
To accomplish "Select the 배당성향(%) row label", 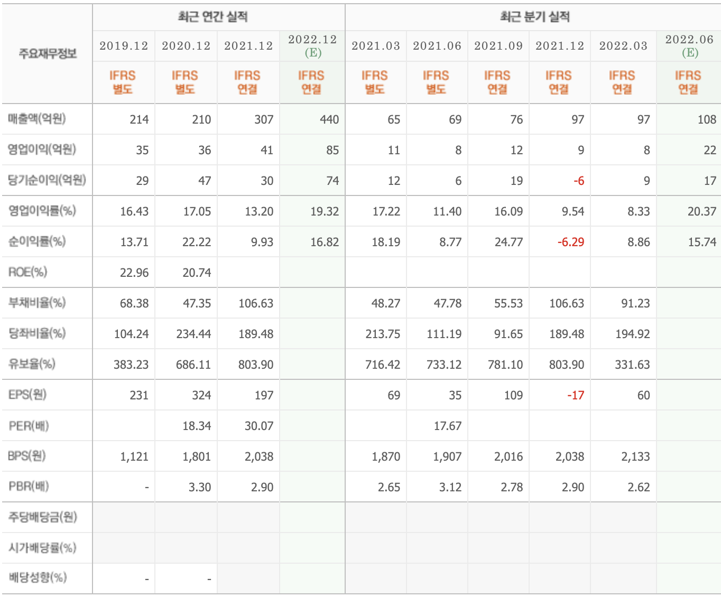I will [x=38, y=577].
